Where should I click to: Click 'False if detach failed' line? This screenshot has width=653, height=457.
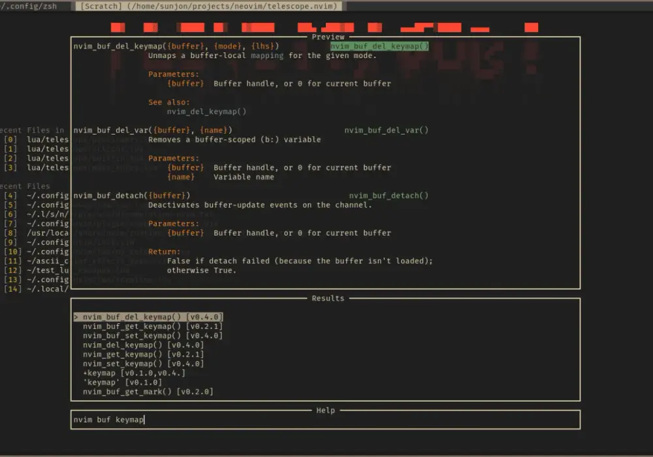tap(300, 261)
